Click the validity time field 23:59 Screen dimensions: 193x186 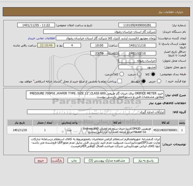(x=99, y=53)
